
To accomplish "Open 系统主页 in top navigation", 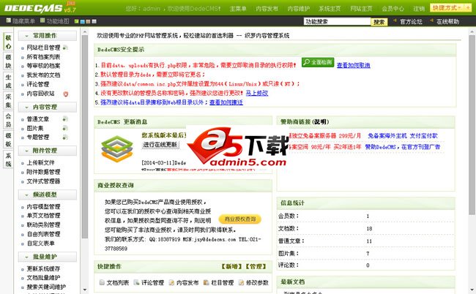I will (330, 9).
